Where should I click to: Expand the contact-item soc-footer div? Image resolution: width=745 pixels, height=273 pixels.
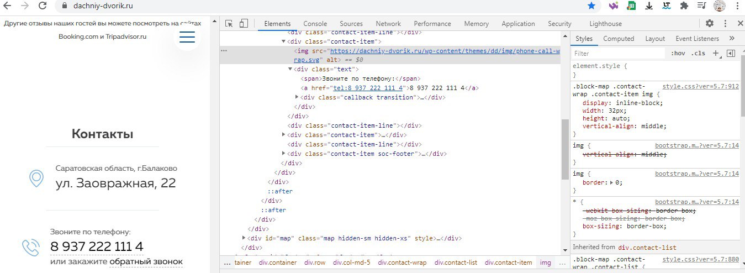tap(284, 154)
